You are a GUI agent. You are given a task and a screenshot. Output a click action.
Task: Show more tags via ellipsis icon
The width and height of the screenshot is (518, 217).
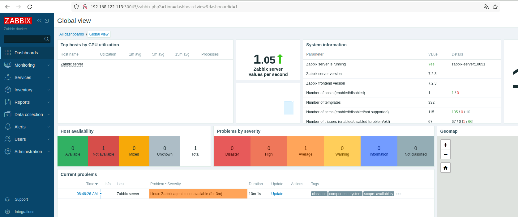tap(398, 194)
